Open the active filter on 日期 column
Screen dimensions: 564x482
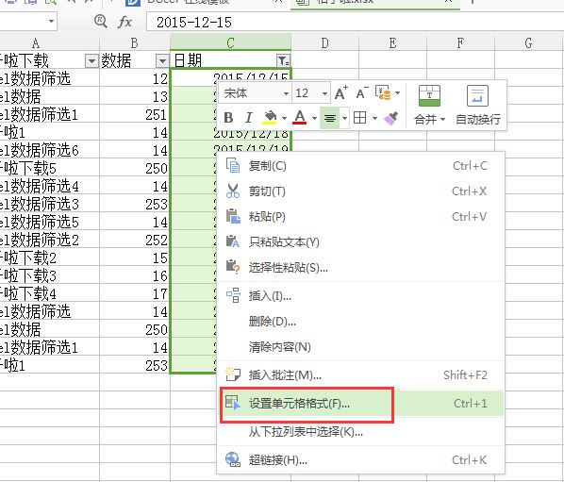coord(283,60)
